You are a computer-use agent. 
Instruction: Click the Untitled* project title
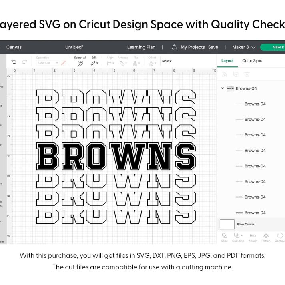[x=74, y=47]
